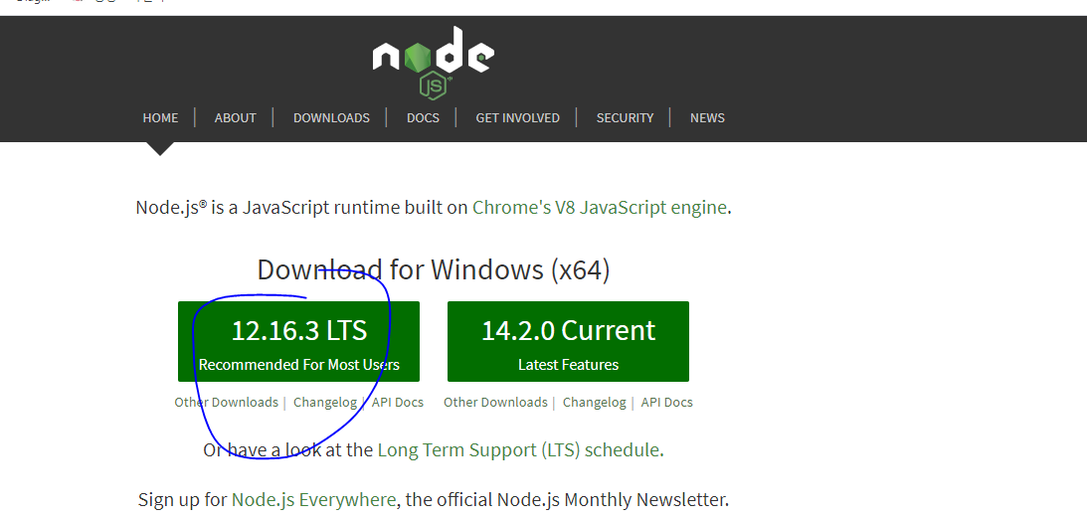Open Other Downloads under 12.16.3 LTS

226,402
